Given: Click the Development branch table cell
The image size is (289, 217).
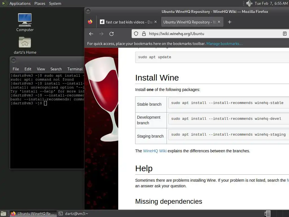Looking at the screenshot, I should coord(151,120).
